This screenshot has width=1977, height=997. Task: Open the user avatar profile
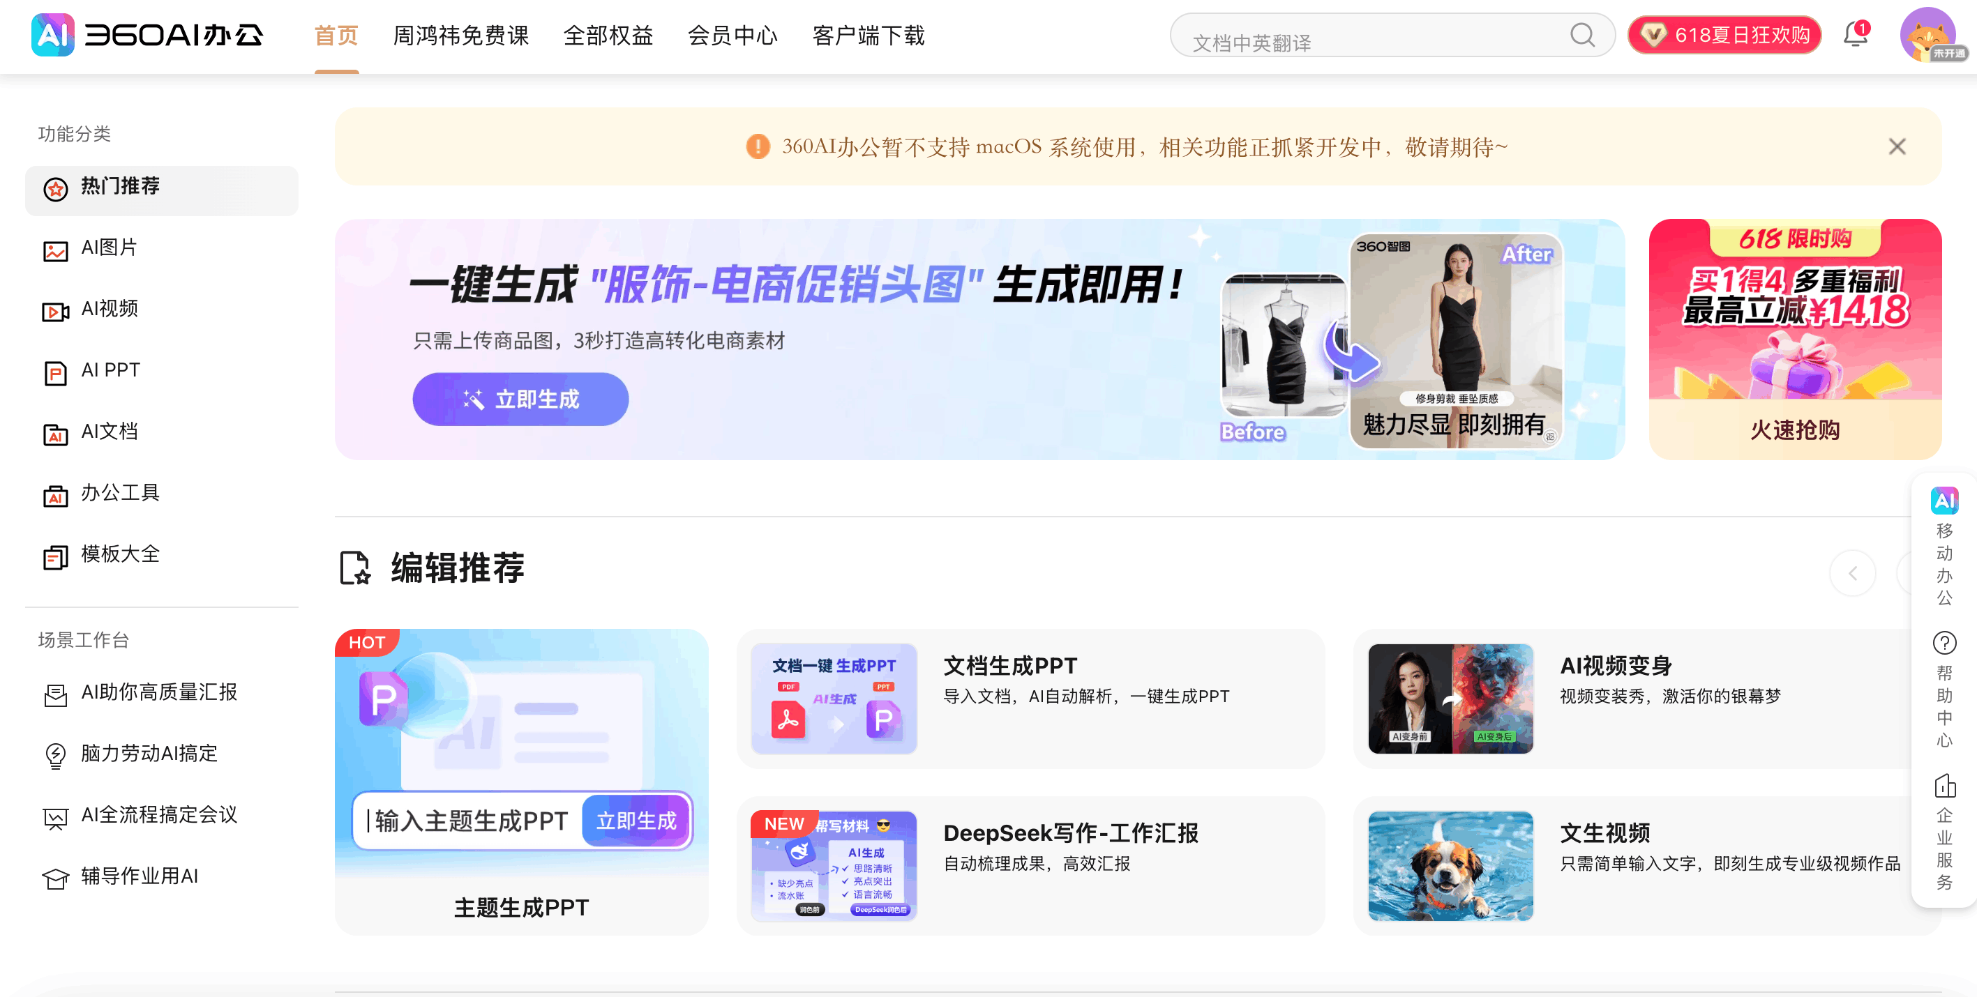coord(1929,35)
